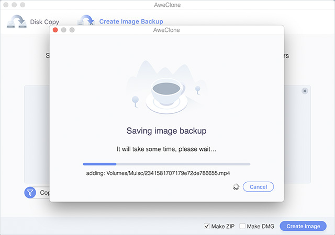Click the main window AweClone title
The width and height of the screenshot is (335, 235).
coord(167,5)
